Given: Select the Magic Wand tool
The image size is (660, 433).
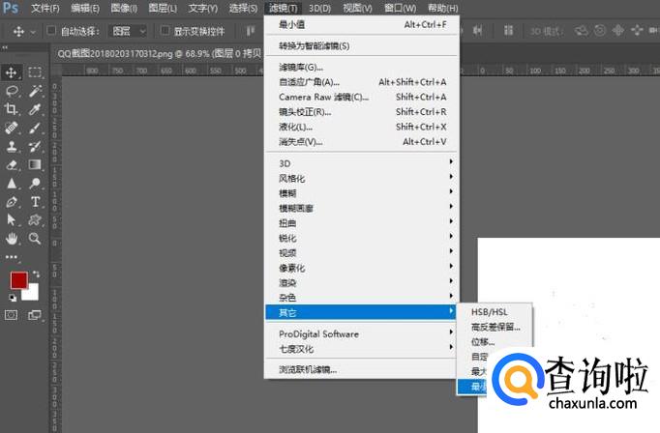Looking at the screenshot, I should 35,91.
